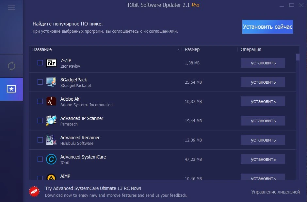Check the Advanced SystemCare checkbox
Screen dimensions: 307x202
(40, 159)
